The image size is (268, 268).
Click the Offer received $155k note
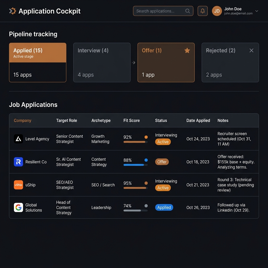point(236,162)
